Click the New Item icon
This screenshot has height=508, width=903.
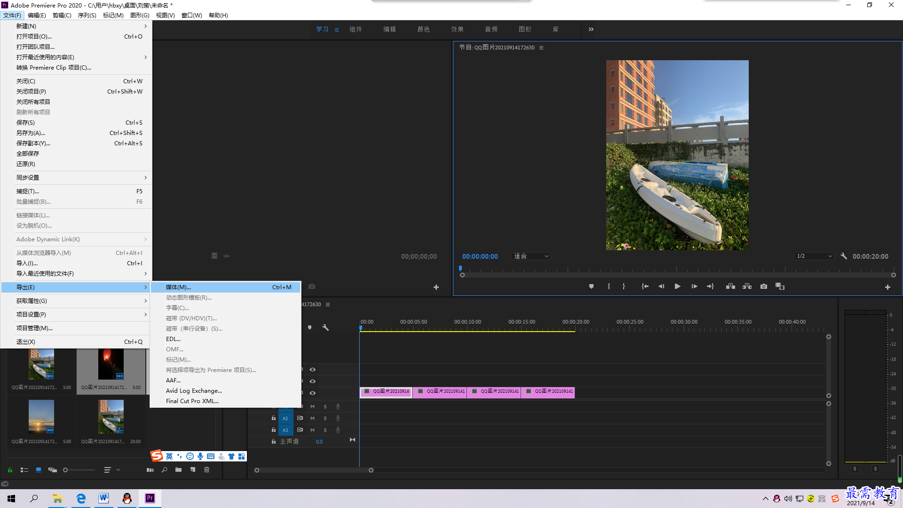click(x=193, y=470)
